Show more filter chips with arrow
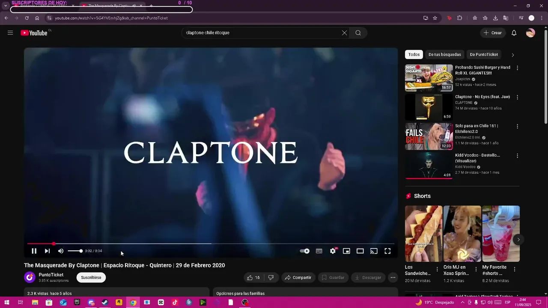Viewport: 548px width, 308px height. pyautogui.click(x=512, y=55)
